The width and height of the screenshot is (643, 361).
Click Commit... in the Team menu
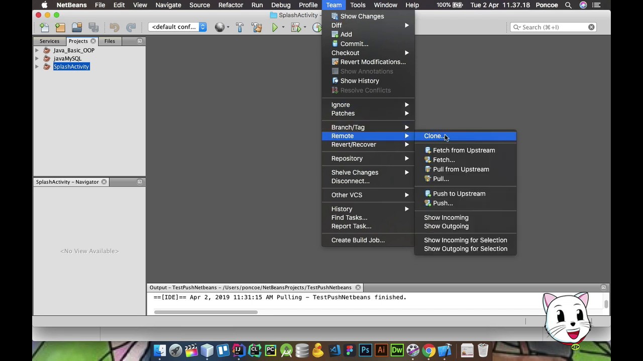368,44
